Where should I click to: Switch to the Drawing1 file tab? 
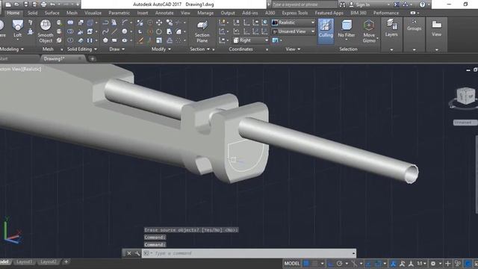pos(54,58)
